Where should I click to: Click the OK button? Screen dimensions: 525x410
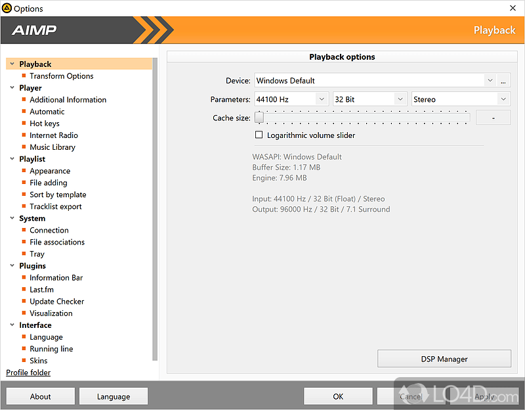[x=338, y=396]
